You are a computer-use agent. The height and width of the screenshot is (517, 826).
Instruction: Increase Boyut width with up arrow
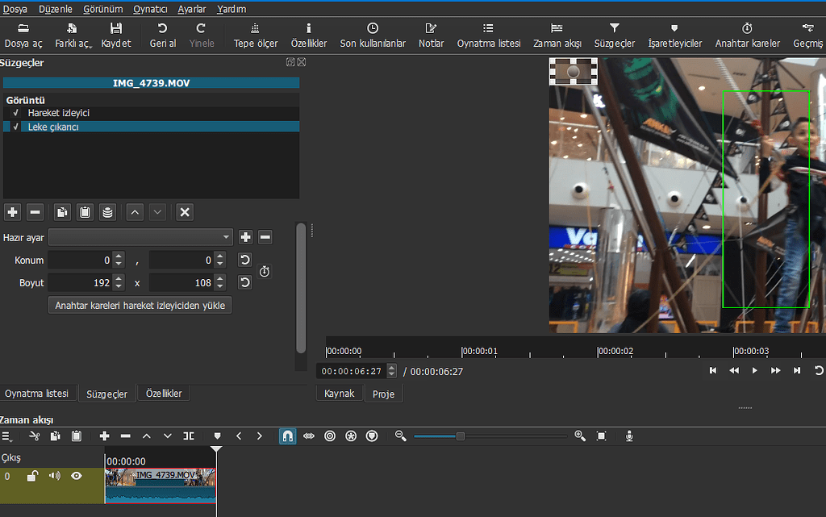119,278
